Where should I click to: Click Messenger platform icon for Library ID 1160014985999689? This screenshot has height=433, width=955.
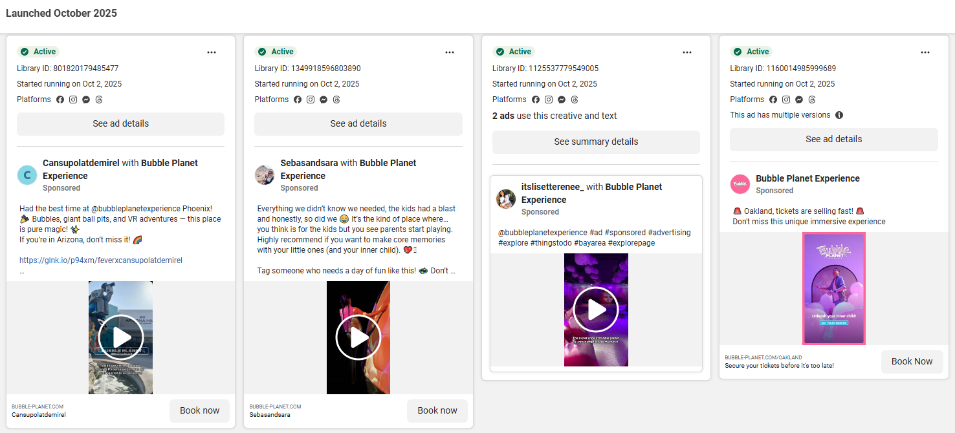point(799,100)
